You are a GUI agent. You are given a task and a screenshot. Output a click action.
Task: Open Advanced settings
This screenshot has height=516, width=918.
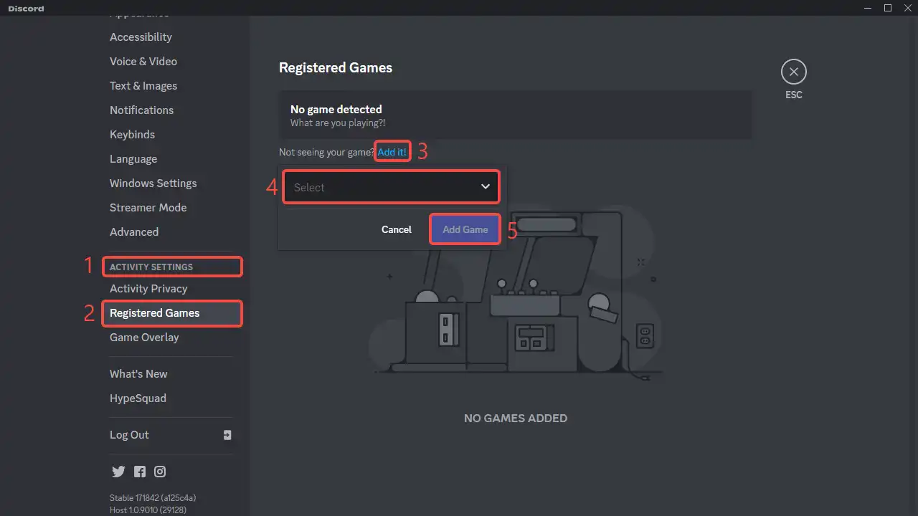point(134,232)
